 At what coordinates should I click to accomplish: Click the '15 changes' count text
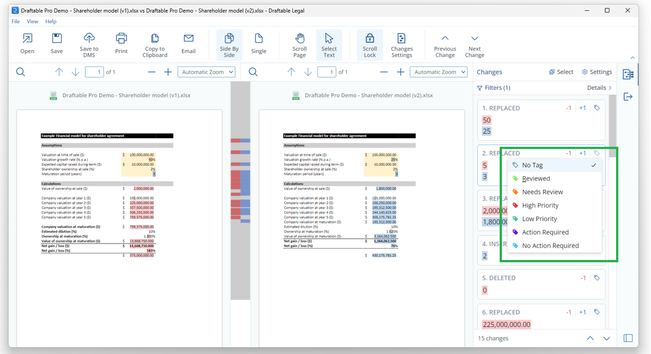(493, 338)
